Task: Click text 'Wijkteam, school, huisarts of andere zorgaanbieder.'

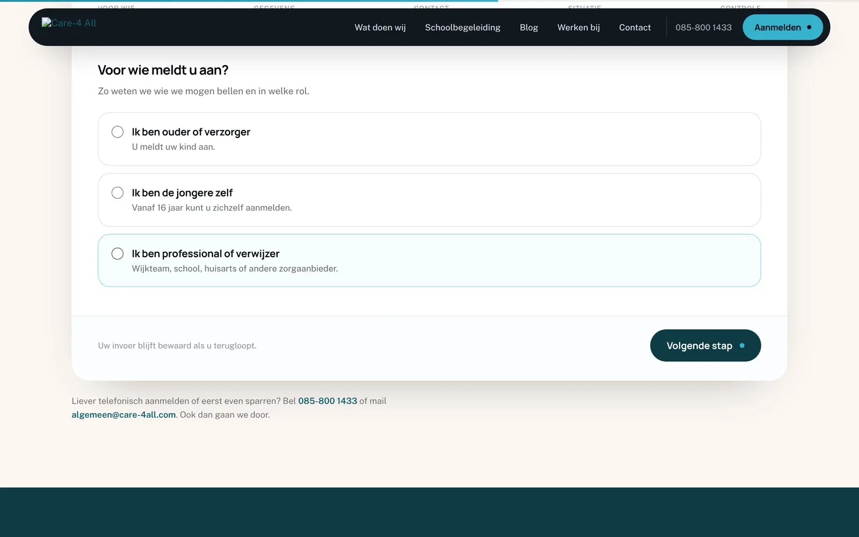Action: click(235, 268)
